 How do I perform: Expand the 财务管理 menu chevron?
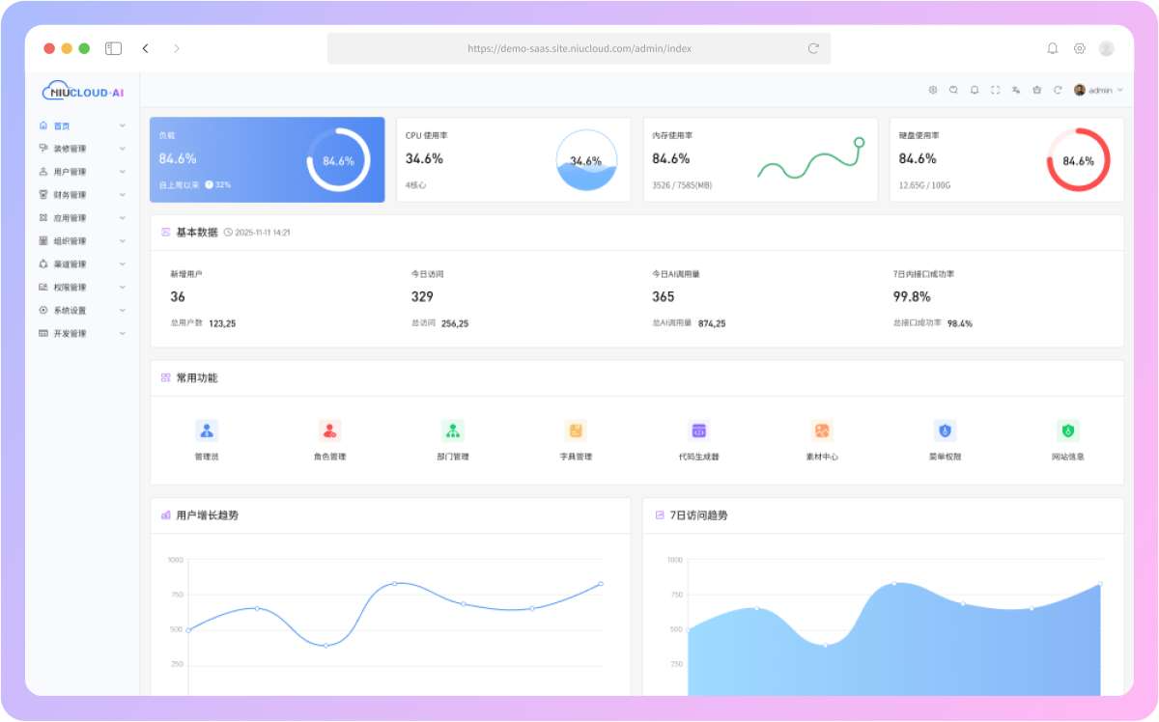point(123,195)
